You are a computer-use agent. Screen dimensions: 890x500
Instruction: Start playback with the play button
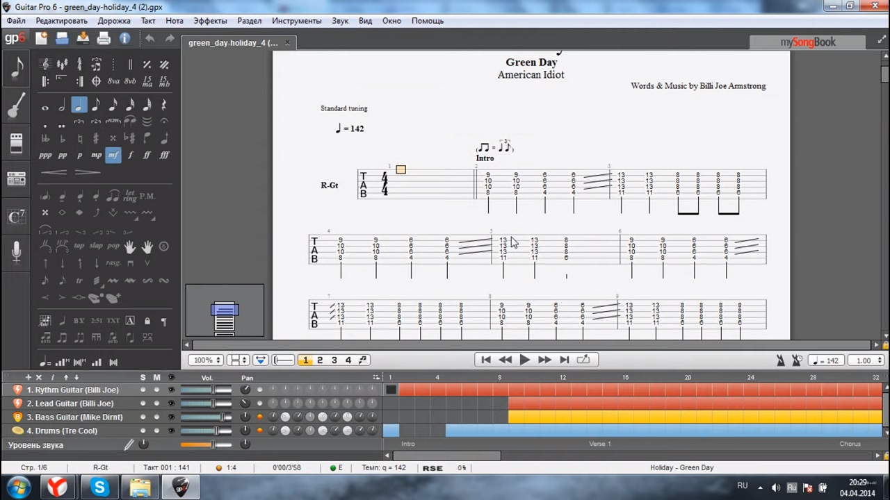pyautogui.click(x=525, y=360)
